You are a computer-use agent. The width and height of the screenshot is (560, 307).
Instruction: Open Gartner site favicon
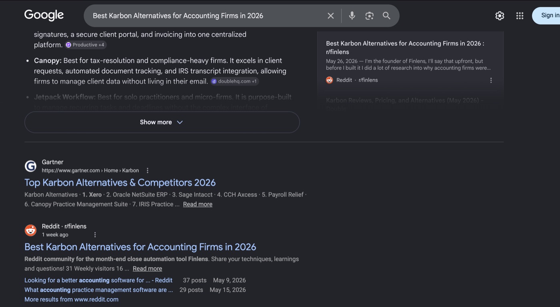tap(31, 166)
